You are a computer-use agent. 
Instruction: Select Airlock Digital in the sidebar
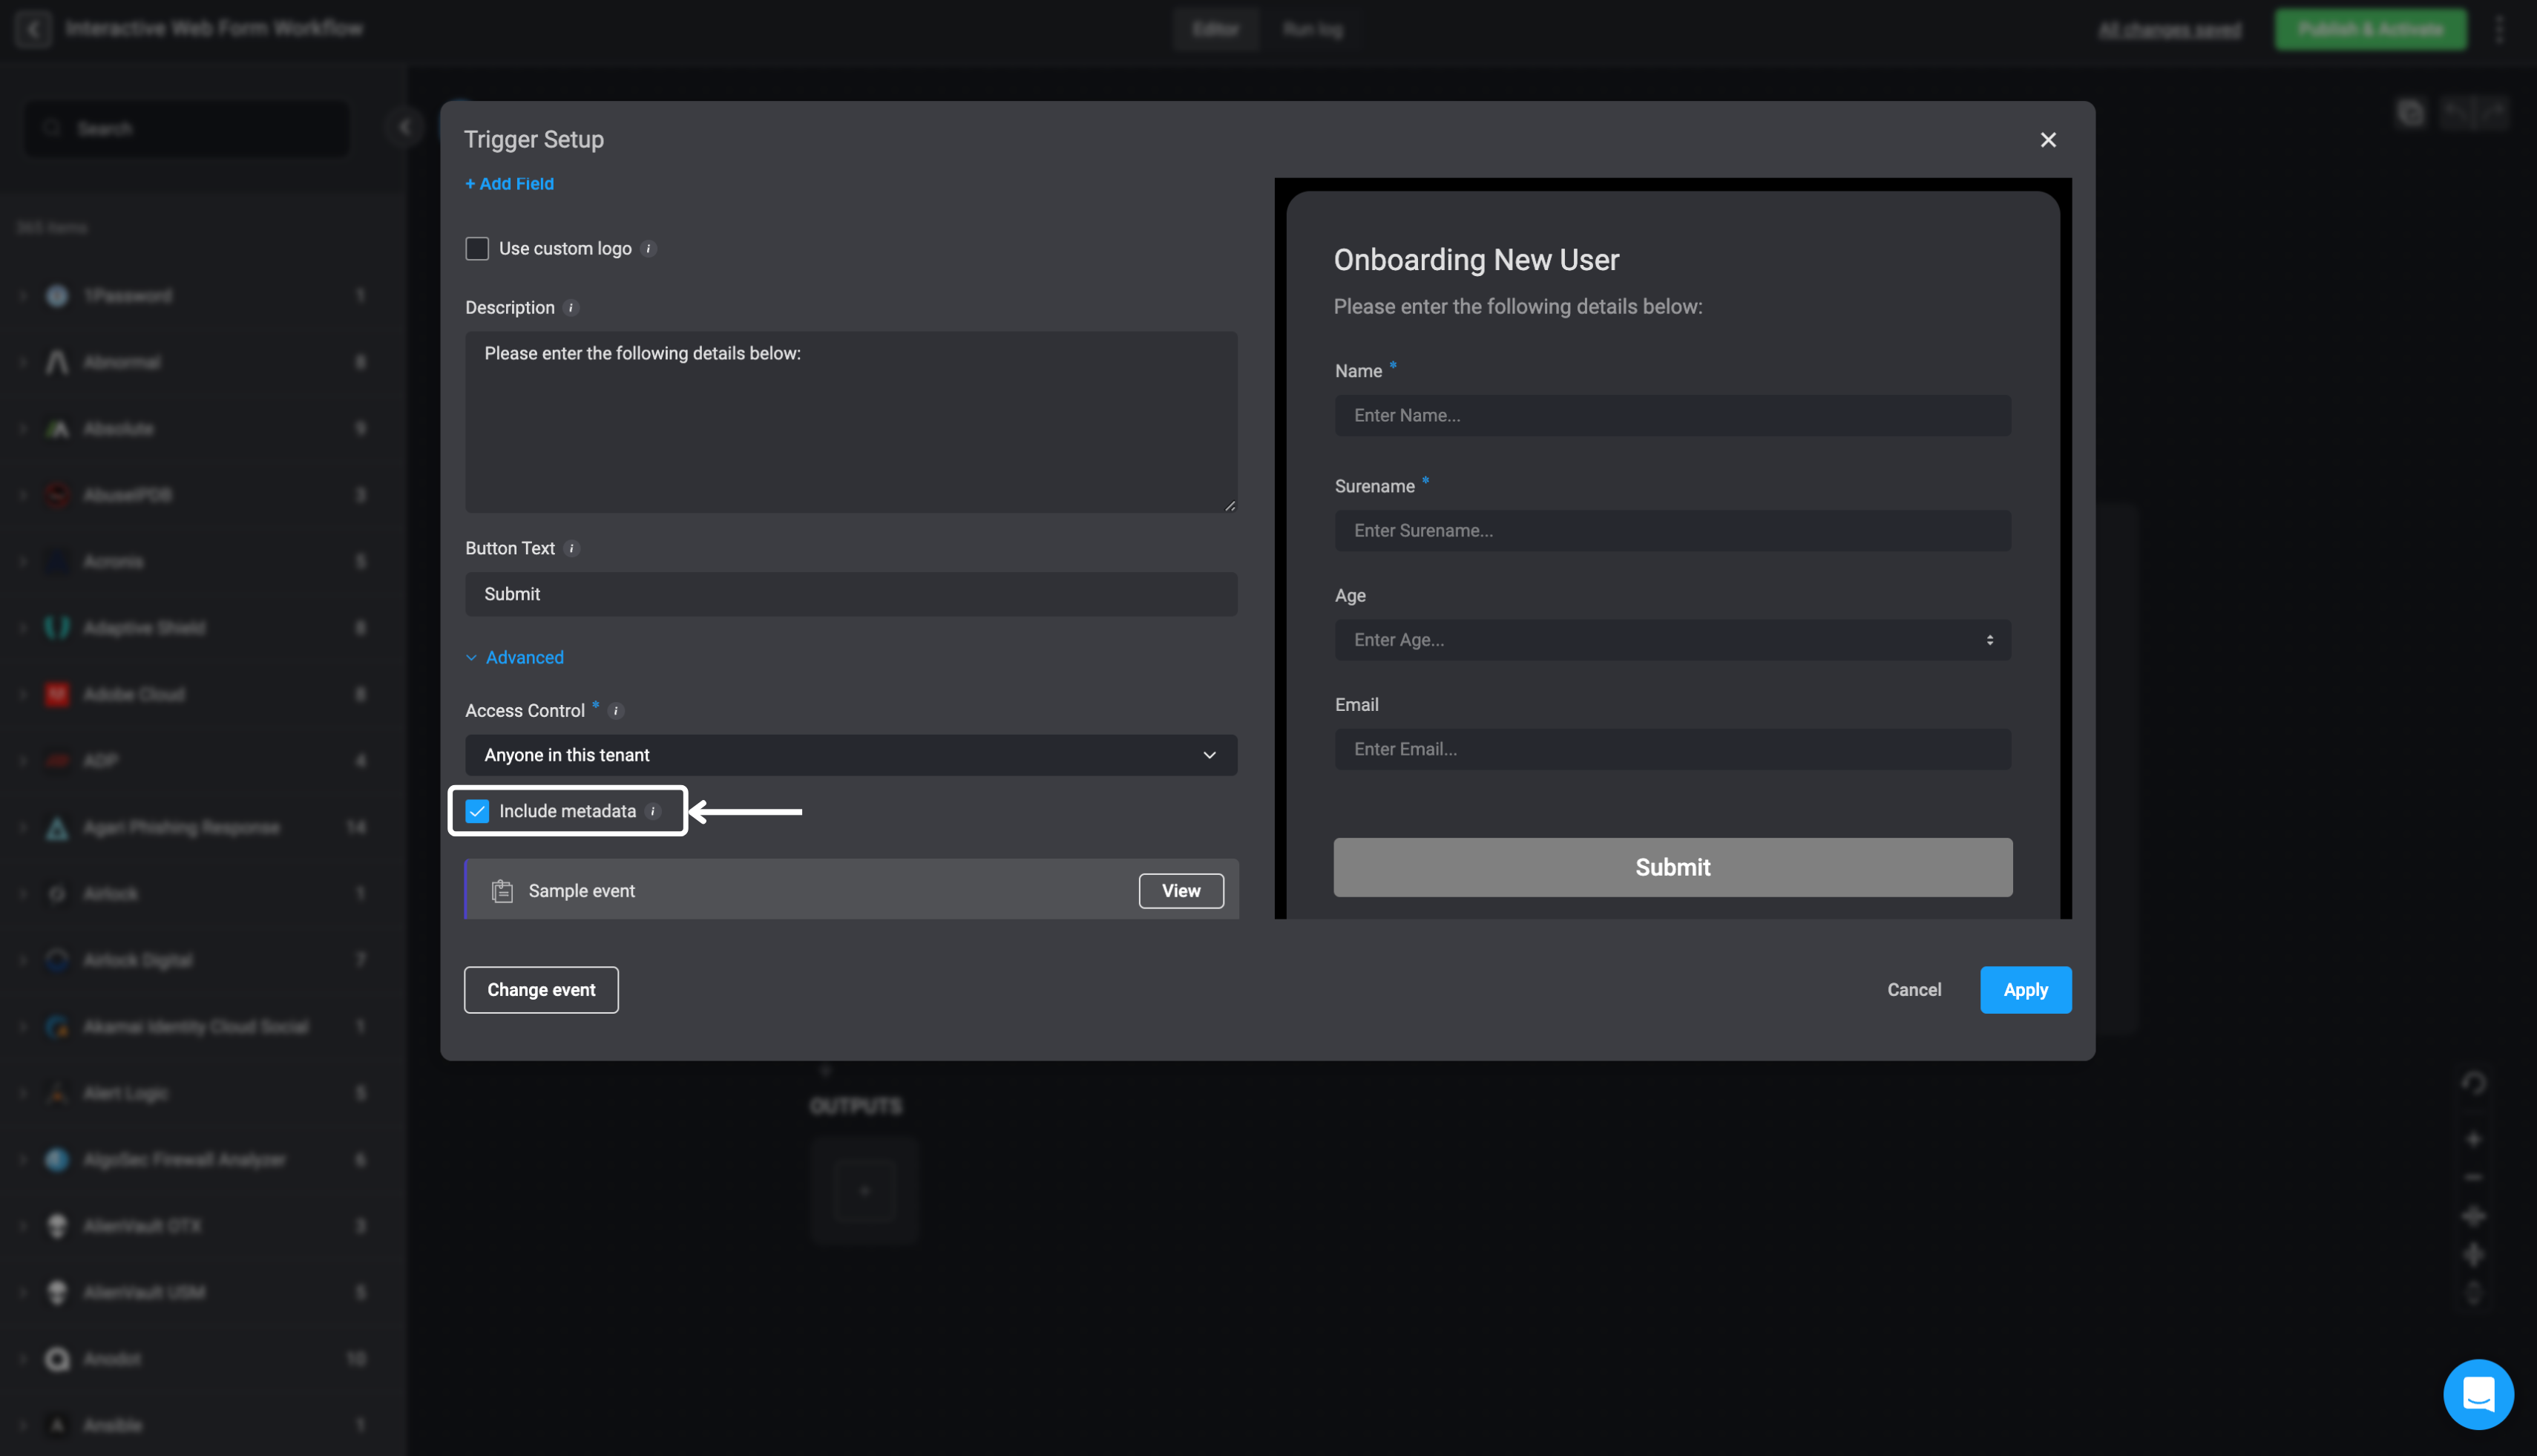click(x=203, y=960)
